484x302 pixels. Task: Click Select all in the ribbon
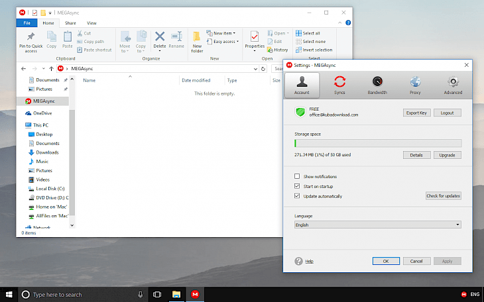pyautogui.click(x=308, y=33)
